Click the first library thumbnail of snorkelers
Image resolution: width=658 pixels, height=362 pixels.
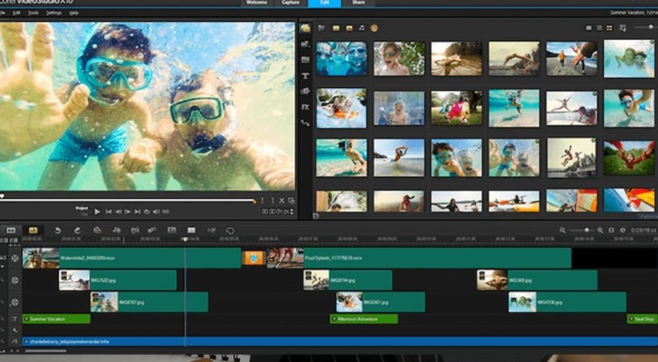341,58
